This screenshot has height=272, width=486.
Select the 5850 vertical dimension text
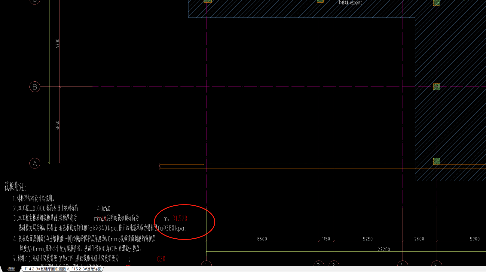pos(57,125)
